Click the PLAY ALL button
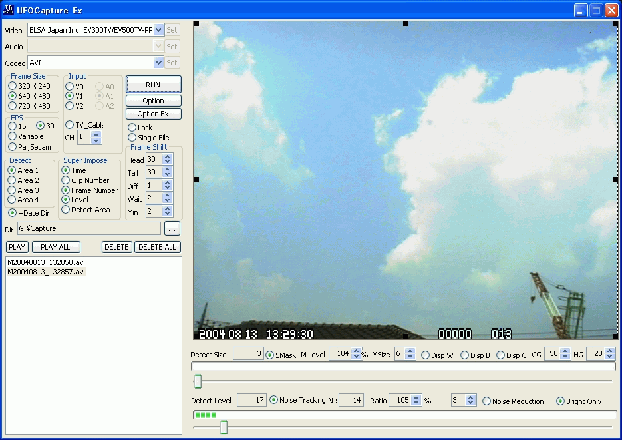The height and width of the screenshot is (440, 622). (x=55, y=247)
